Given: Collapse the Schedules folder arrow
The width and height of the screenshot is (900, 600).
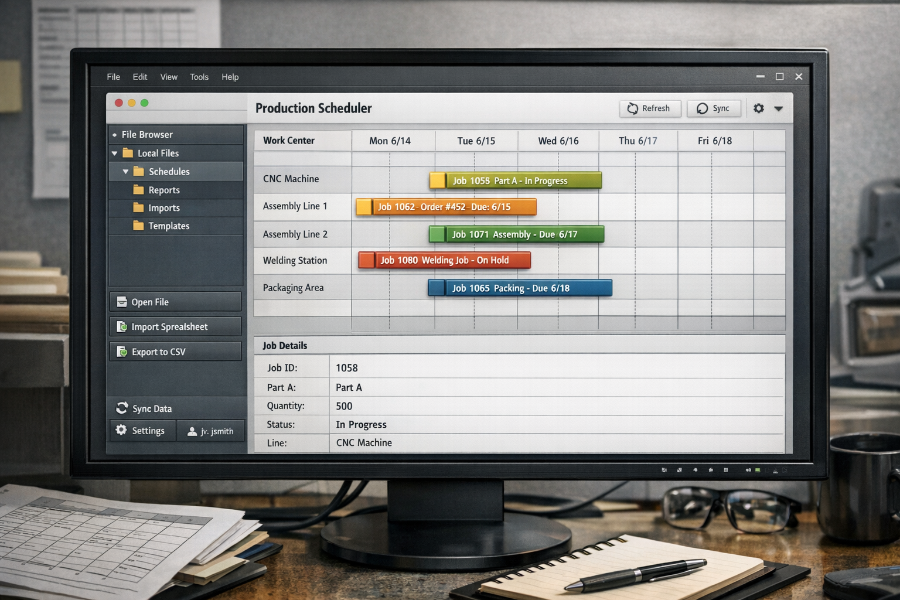Looking at the screenshot, I should (x=125, y=172).
